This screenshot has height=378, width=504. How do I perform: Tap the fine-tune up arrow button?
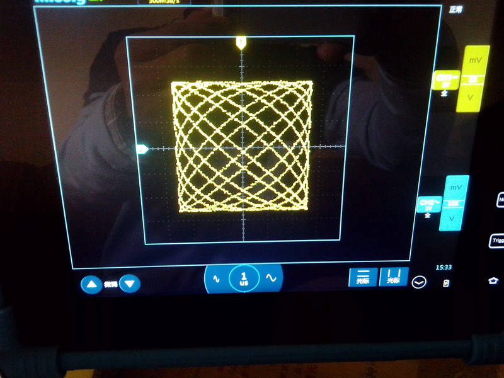92,284
